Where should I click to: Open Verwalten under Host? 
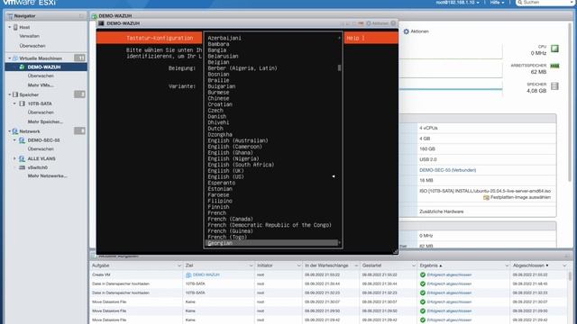click(30, 36)
